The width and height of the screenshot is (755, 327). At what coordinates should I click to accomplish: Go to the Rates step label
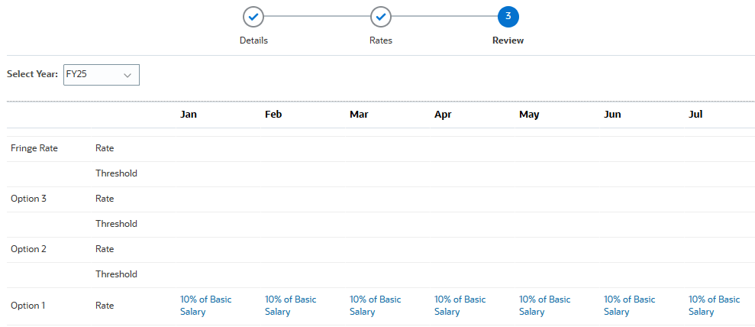coord(380,40)
